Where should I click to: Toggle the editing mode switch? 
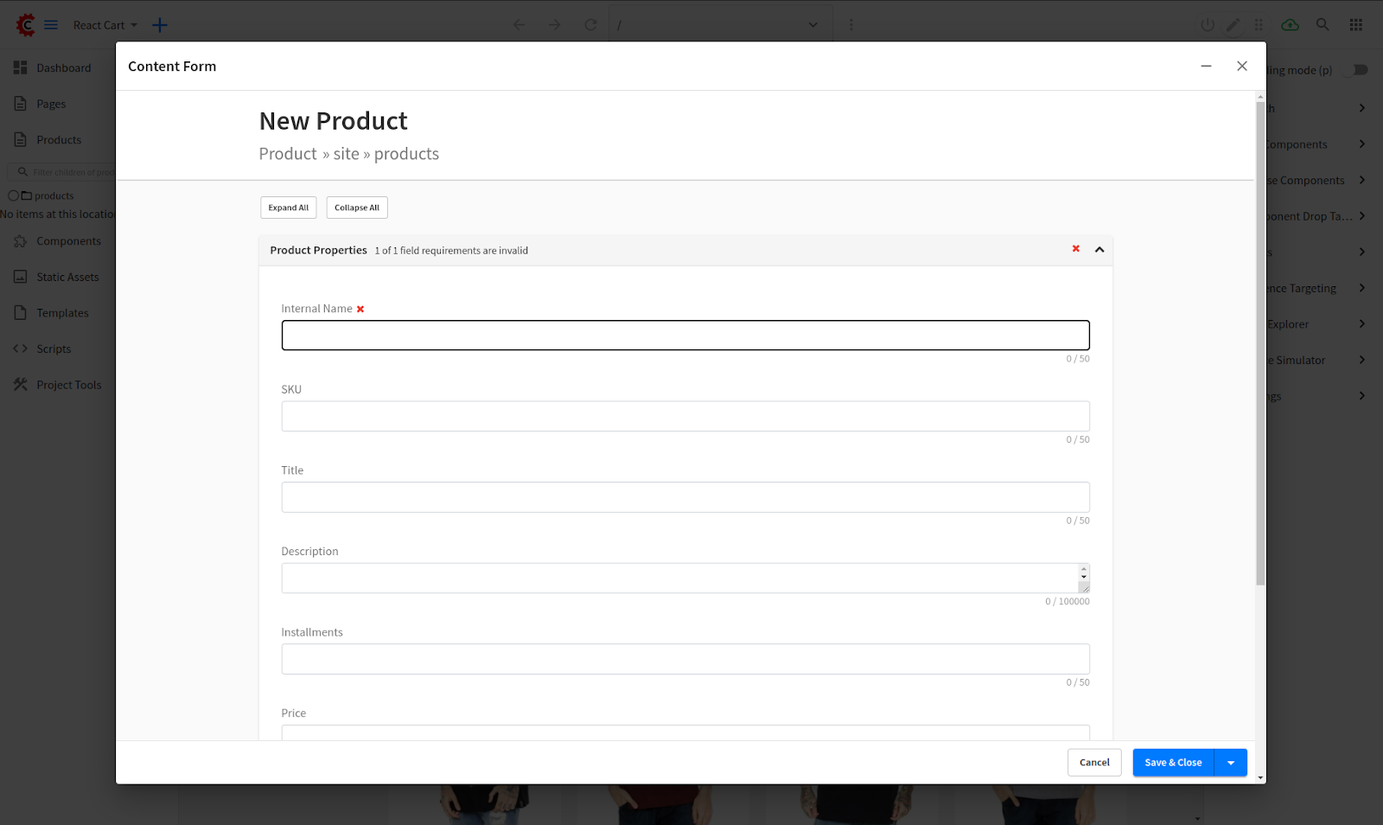[1358, 70]
